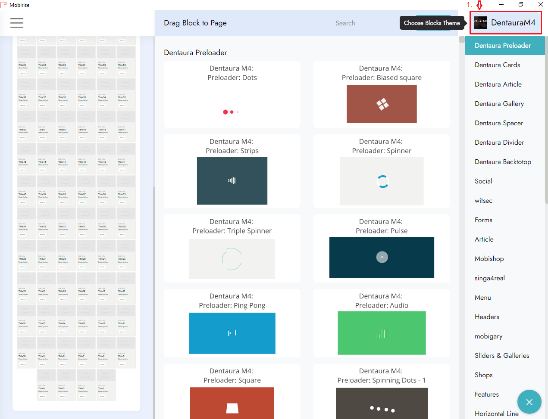
Task: Select the Preloader: Square block
Action: (232, 391)
